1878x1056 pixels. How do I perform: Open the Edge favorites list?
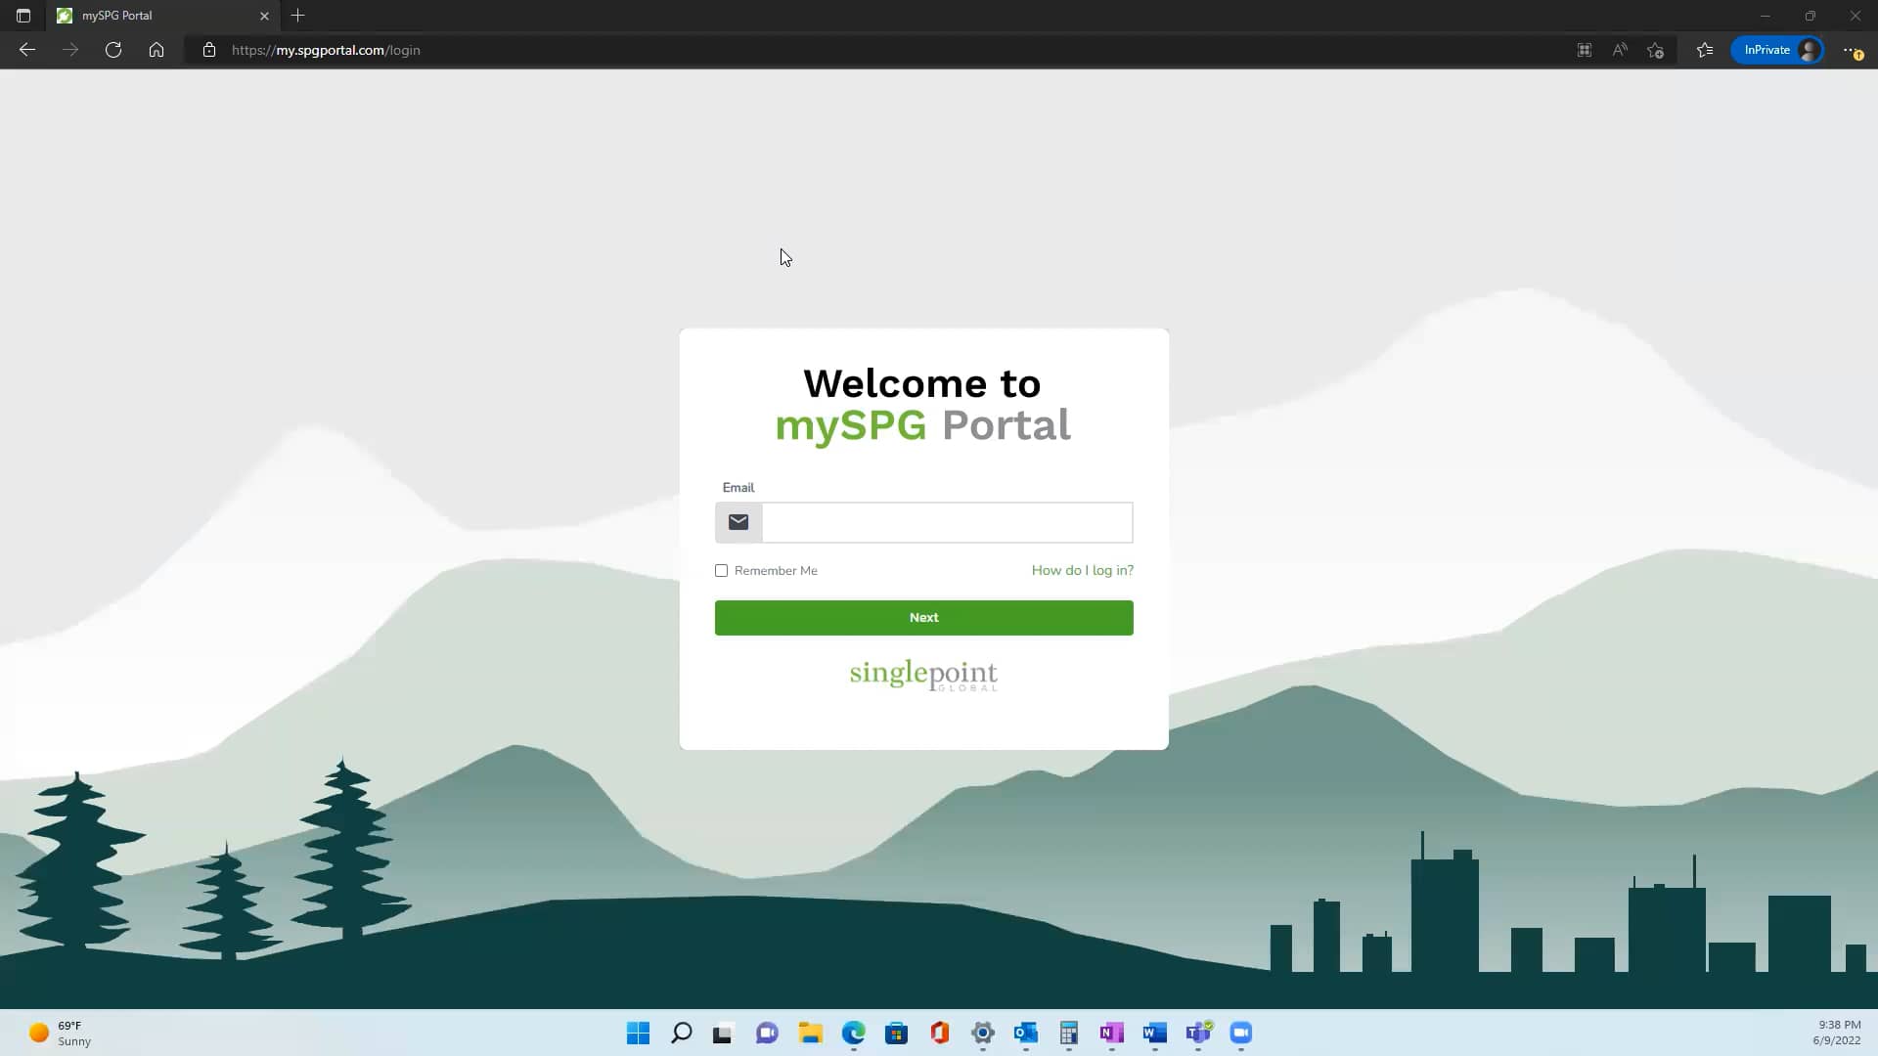click(1704, 50)
